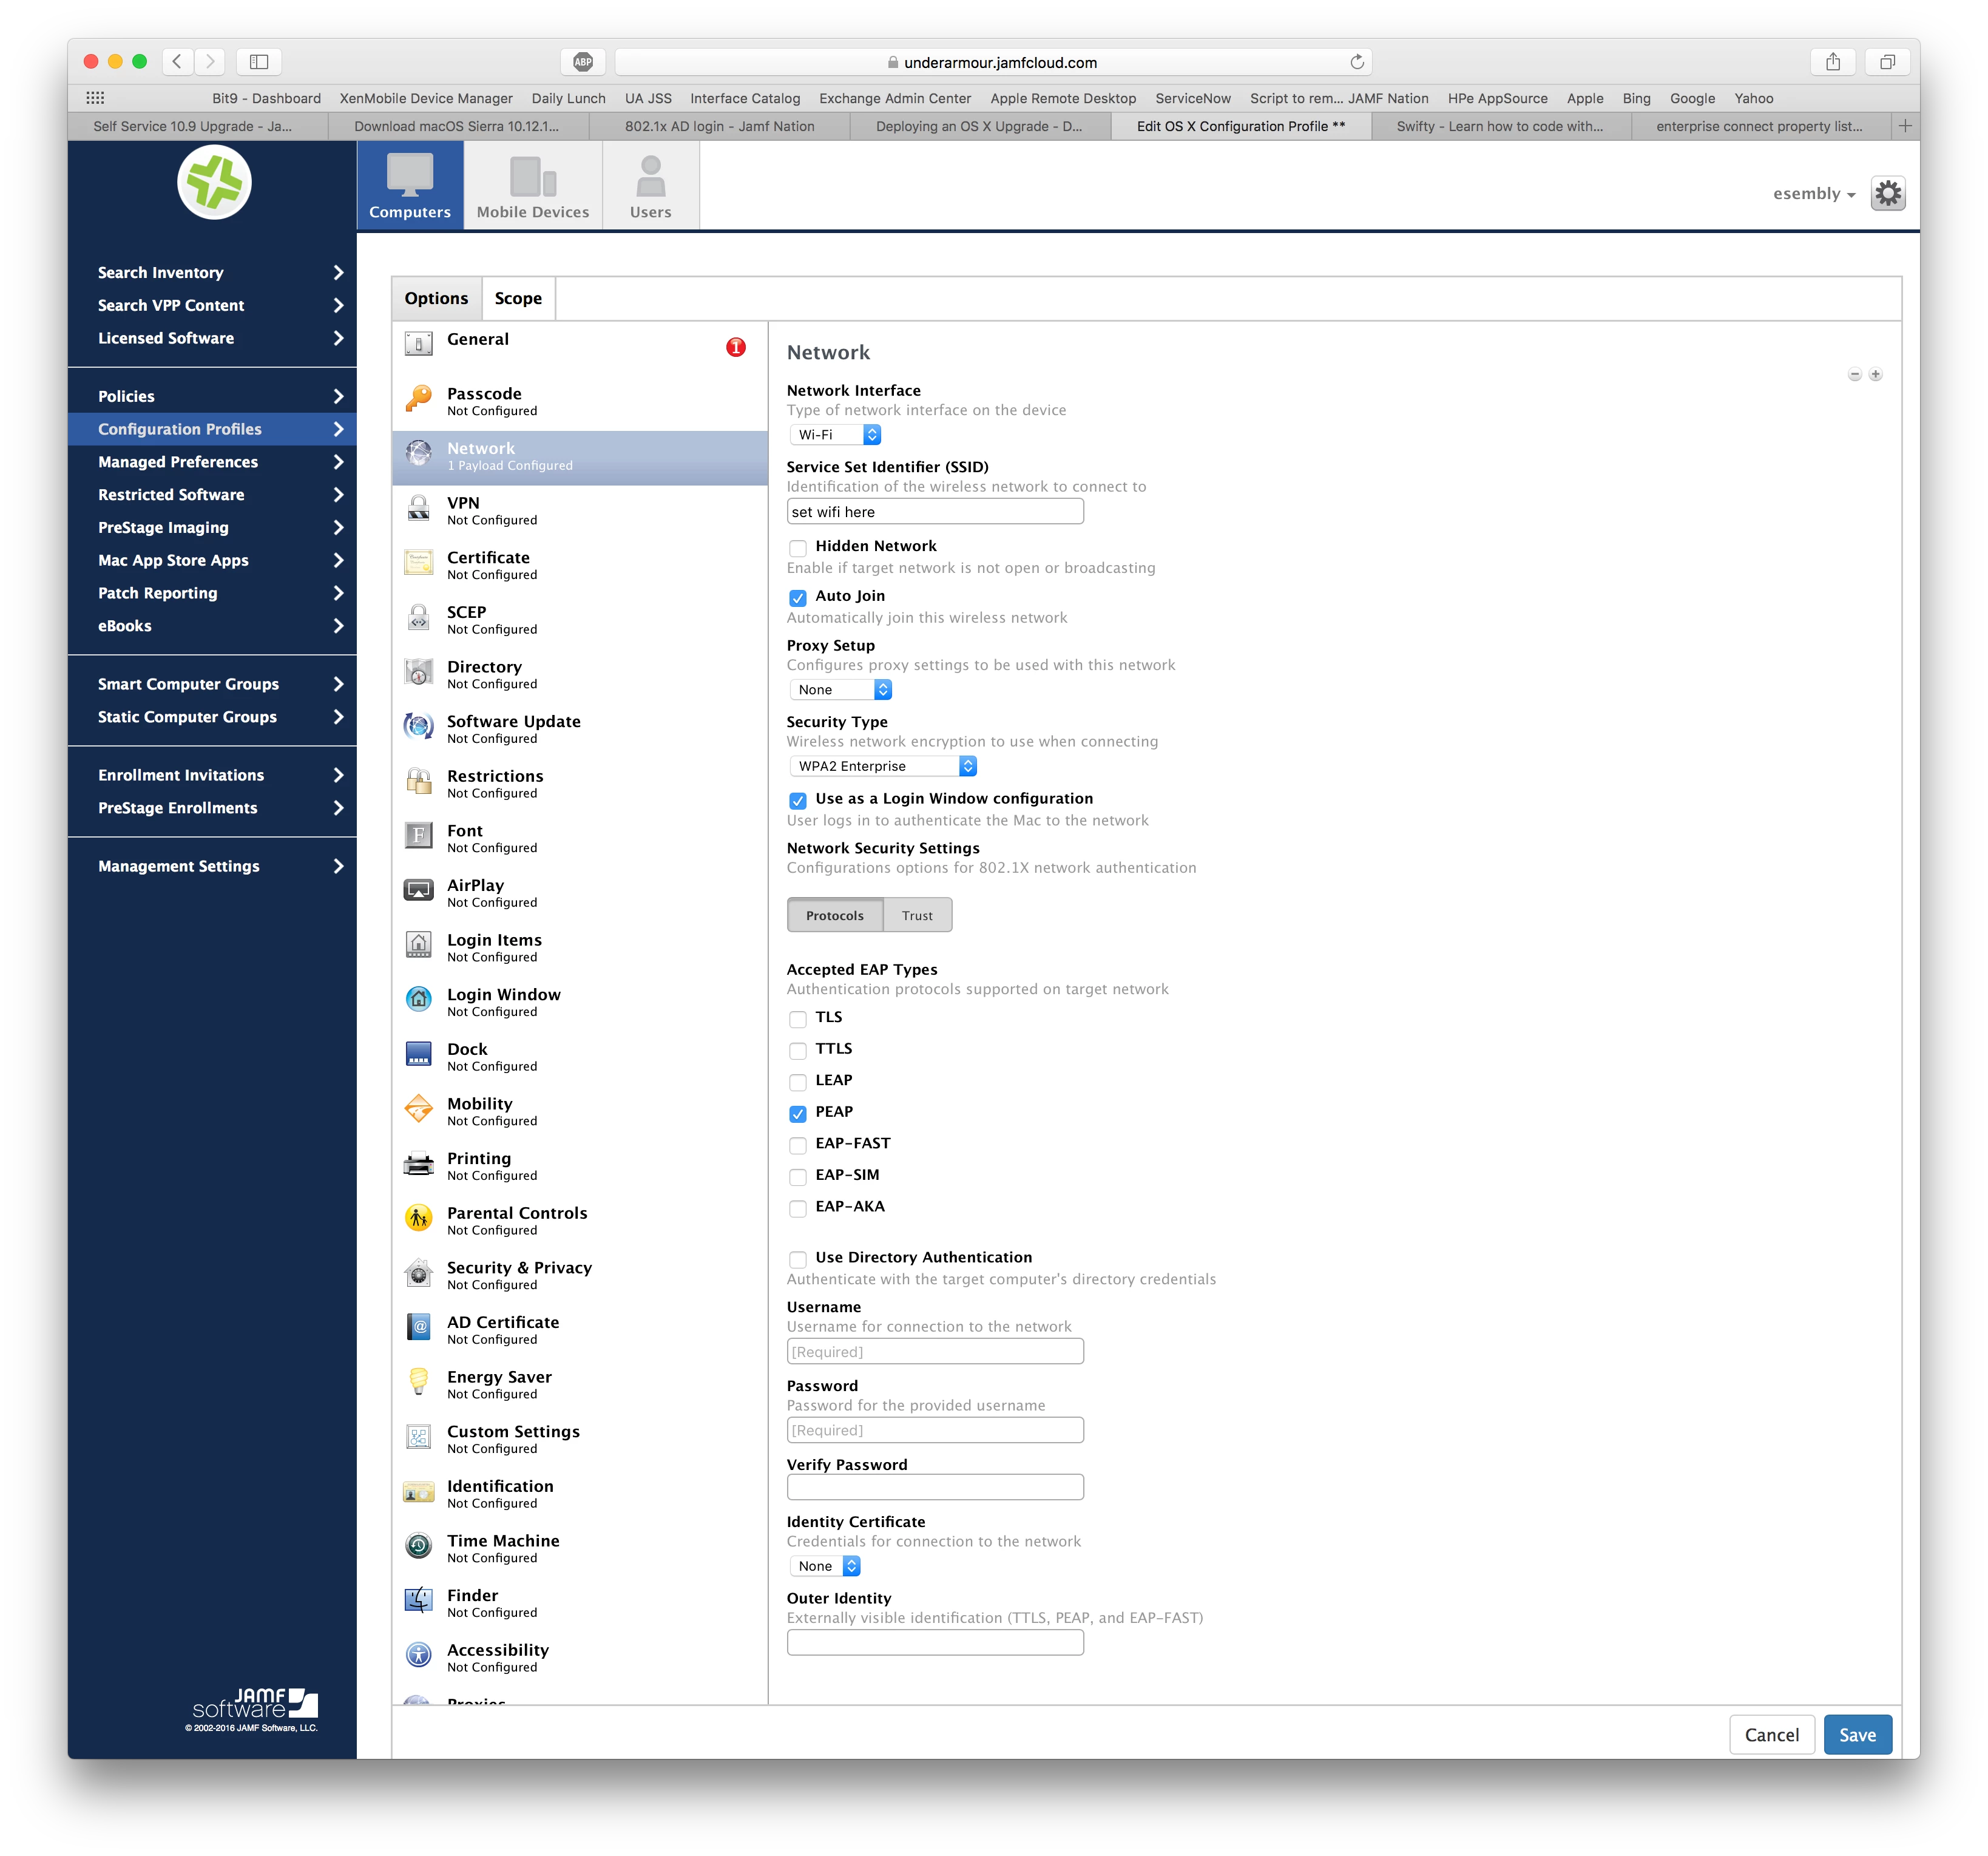Enable Use Directory Authentication checkbox
The width and height of the screenshot is (1988, 1856).
coord(797,1259)
